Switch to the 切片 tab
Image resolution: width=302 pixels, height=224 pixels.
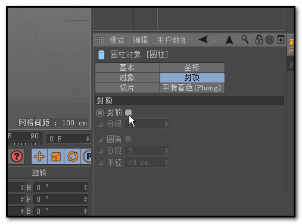[127, 88]
